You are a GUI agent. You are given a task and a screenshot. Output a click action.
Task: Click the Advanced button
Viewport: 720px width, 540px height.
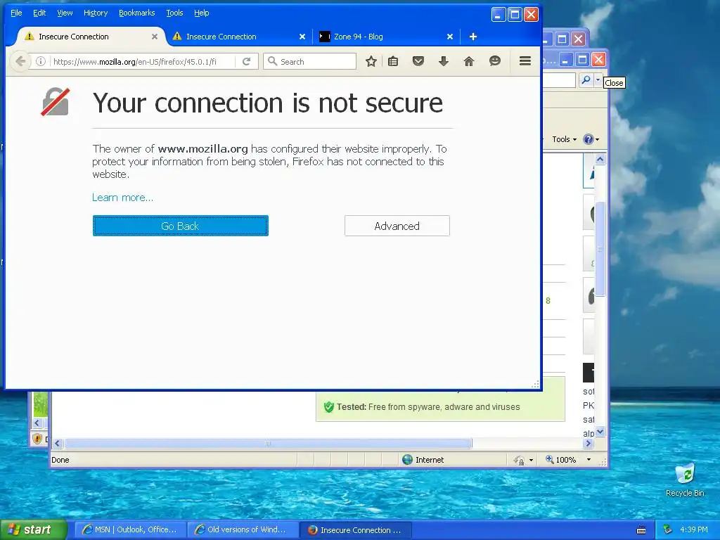(397, 226)
